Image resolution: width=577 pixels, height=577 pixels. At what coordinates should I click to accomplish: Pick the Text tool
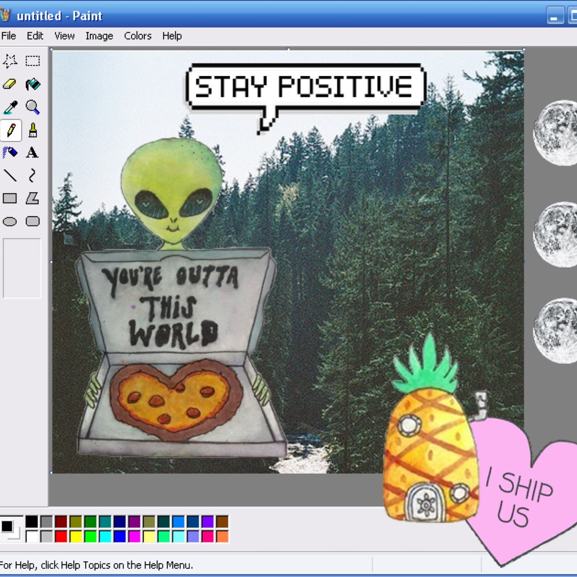pos(33,153)
